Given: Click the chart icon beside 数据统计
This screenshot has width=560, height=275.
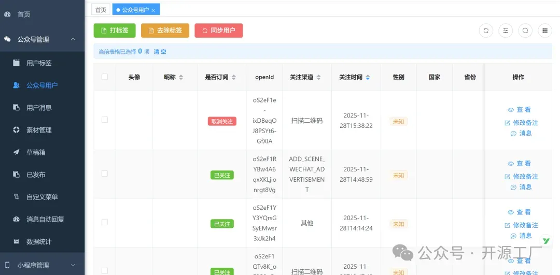Looking at the screenshot, I should click(16, 241).
